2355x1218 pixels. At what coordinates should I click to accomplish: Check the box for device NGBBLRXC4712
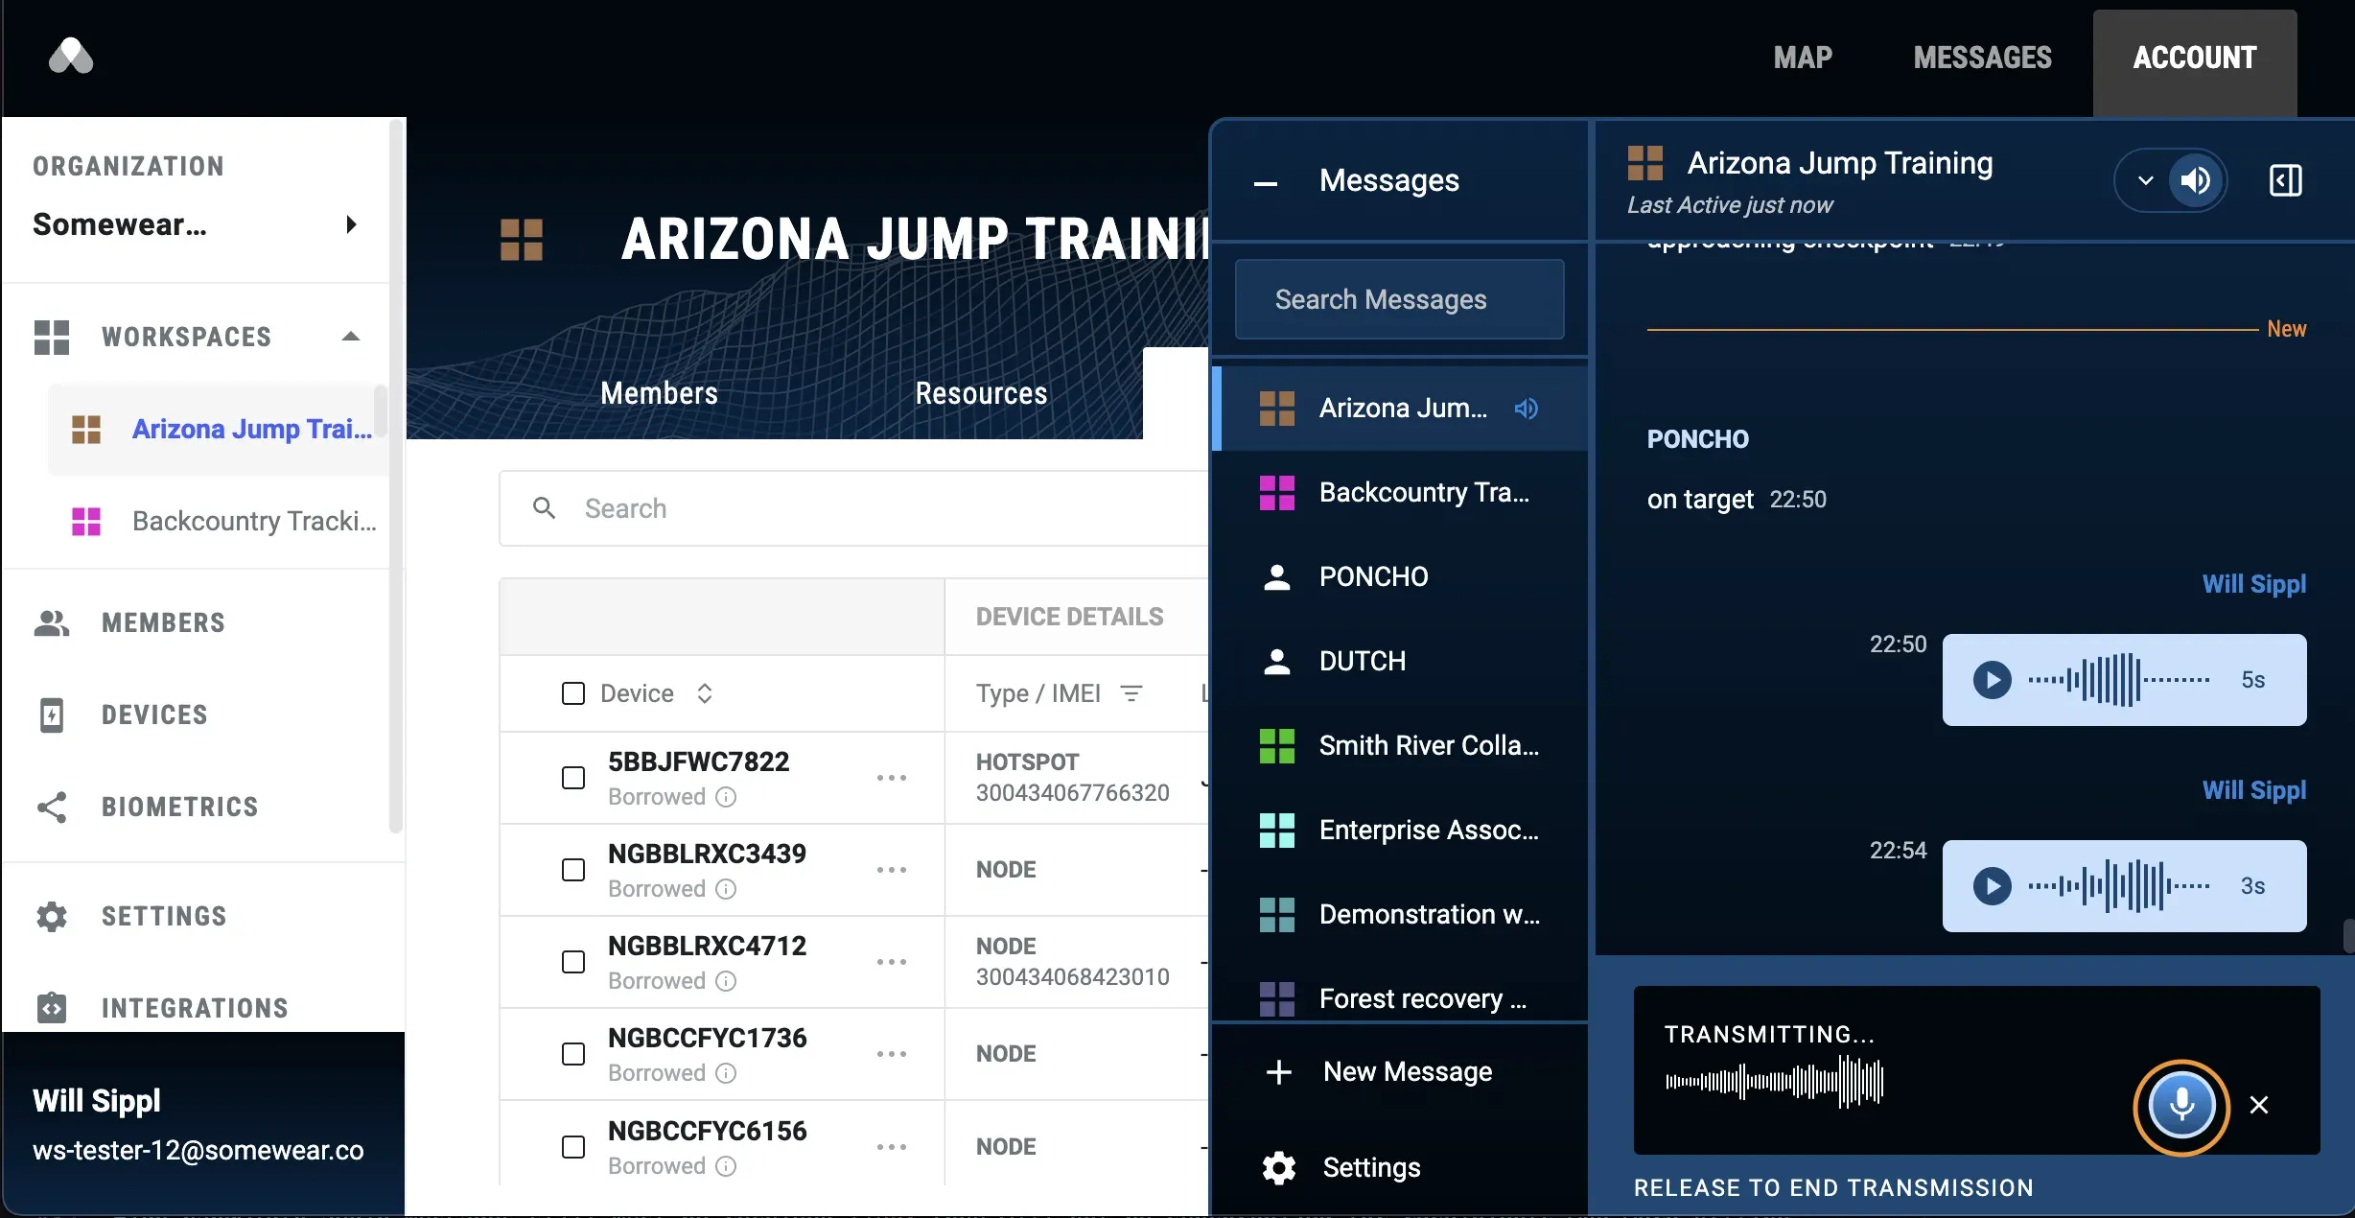click(573, 962)
